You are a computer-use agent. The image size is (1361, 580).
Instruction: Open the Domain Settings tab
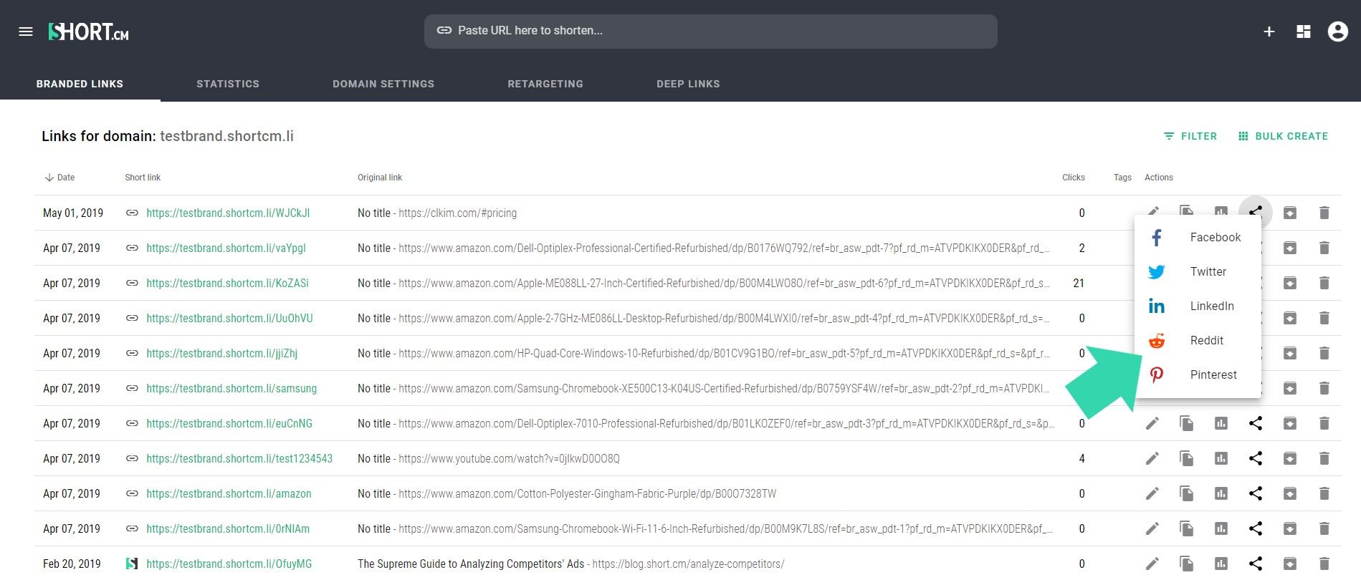pyautogui.click(x=383, y=84)
